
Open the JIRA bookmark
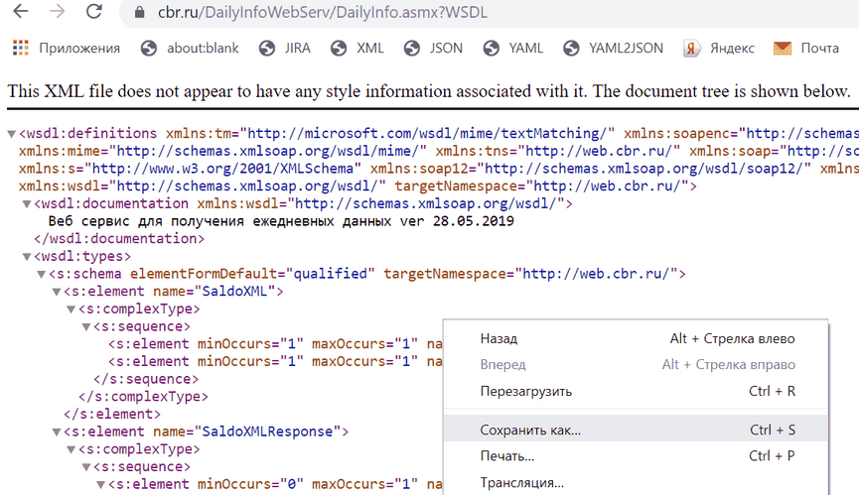[x=284, y=48]
